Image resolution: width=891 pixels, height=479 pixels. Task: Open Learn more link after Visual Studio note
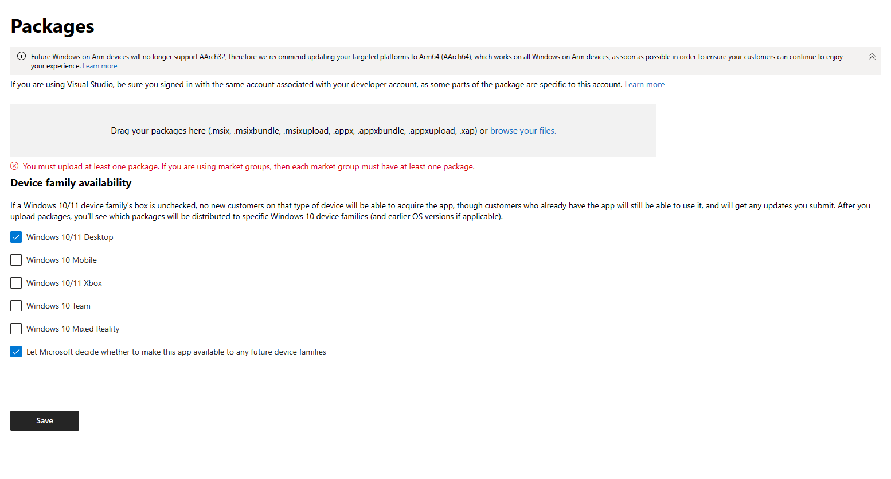click(x=644, y=84)
